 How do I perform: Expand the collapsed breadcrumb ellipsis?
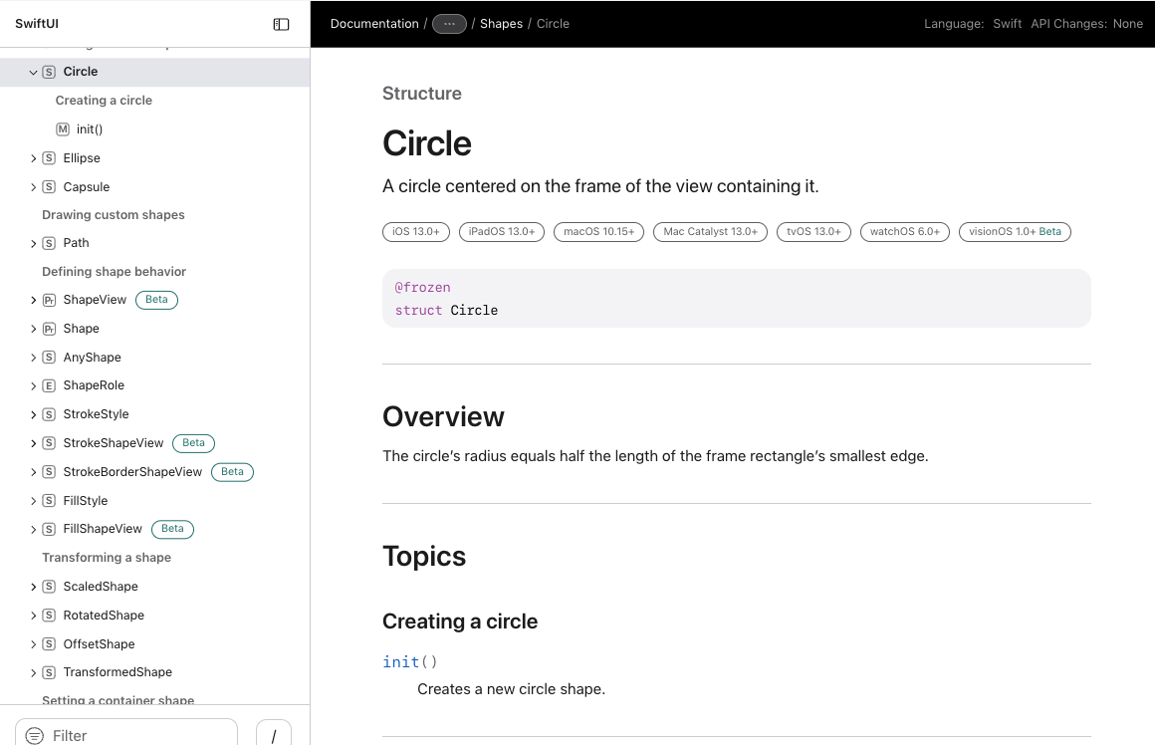449,24
